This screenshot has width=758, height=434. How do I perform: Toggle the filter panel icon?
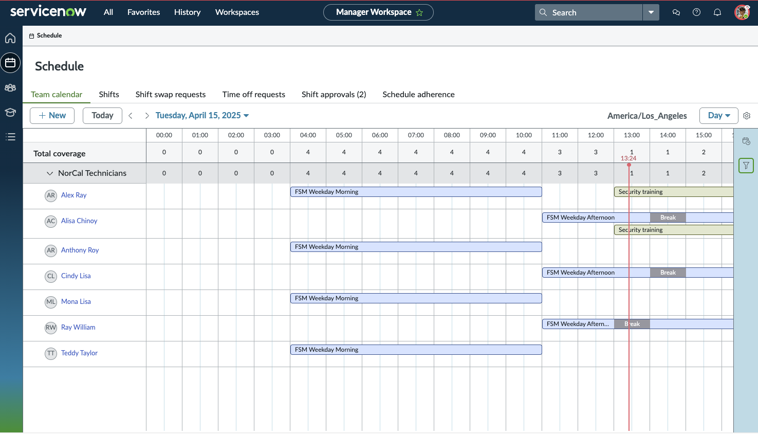click(746, 166)
